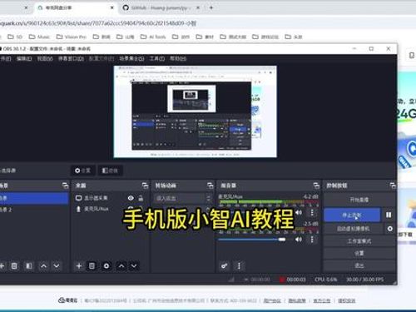The image size is (416, 312).
Task: Click the 30.00 / 30.00 FPS status
Action: tap(365, 280)
